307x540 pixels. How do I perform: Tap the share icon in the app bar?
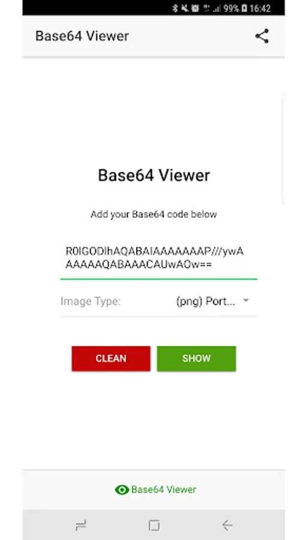262,36
